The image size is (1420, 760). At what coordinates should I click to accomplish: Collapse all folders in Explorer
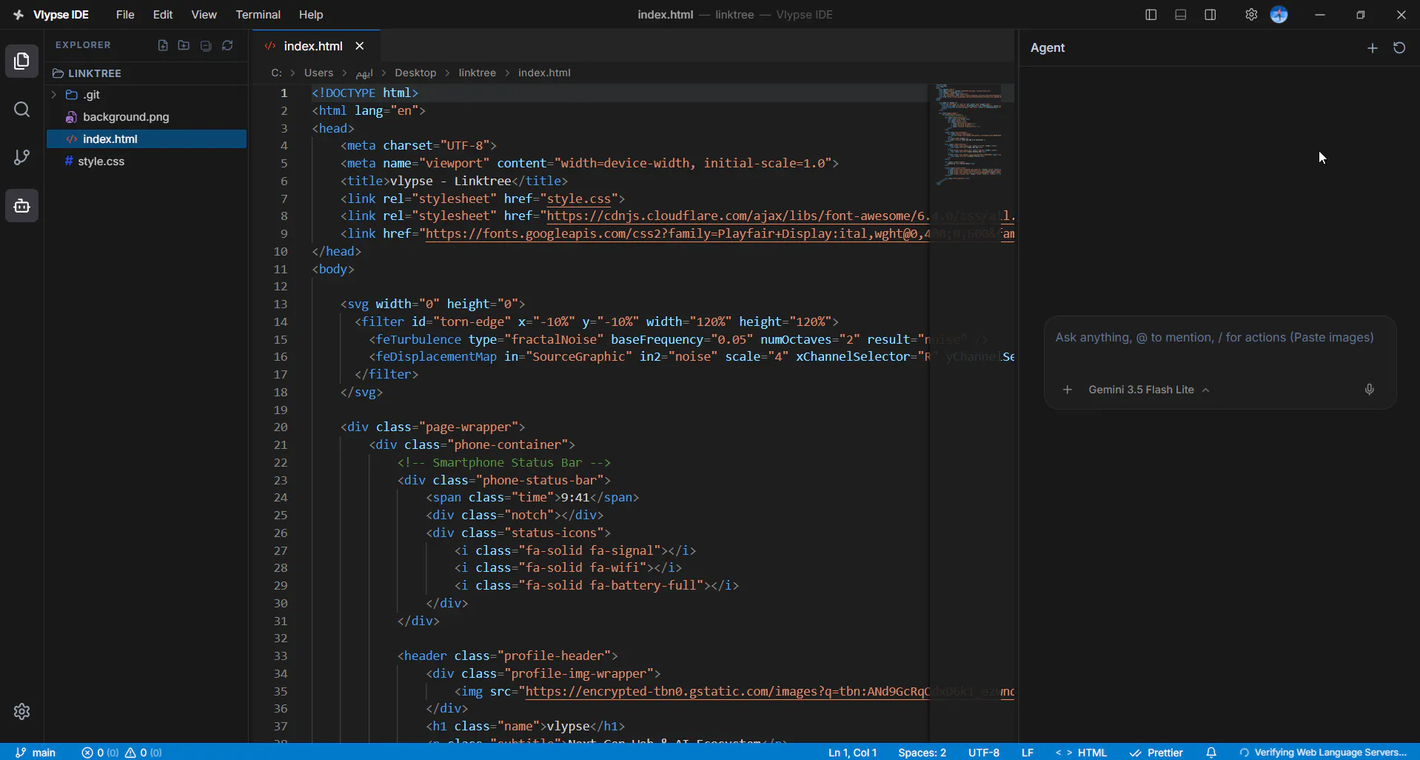206,45
